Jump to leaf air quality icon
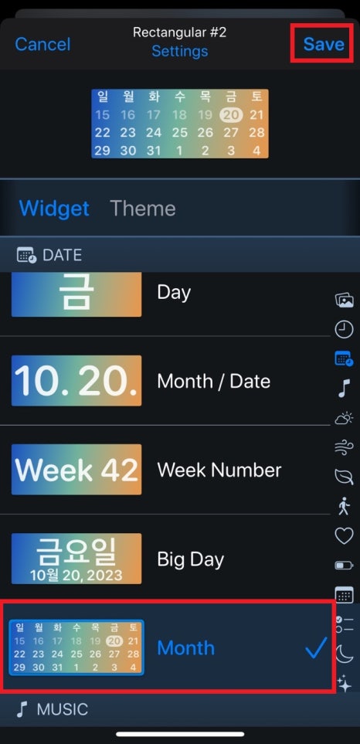 pos(344,477)
